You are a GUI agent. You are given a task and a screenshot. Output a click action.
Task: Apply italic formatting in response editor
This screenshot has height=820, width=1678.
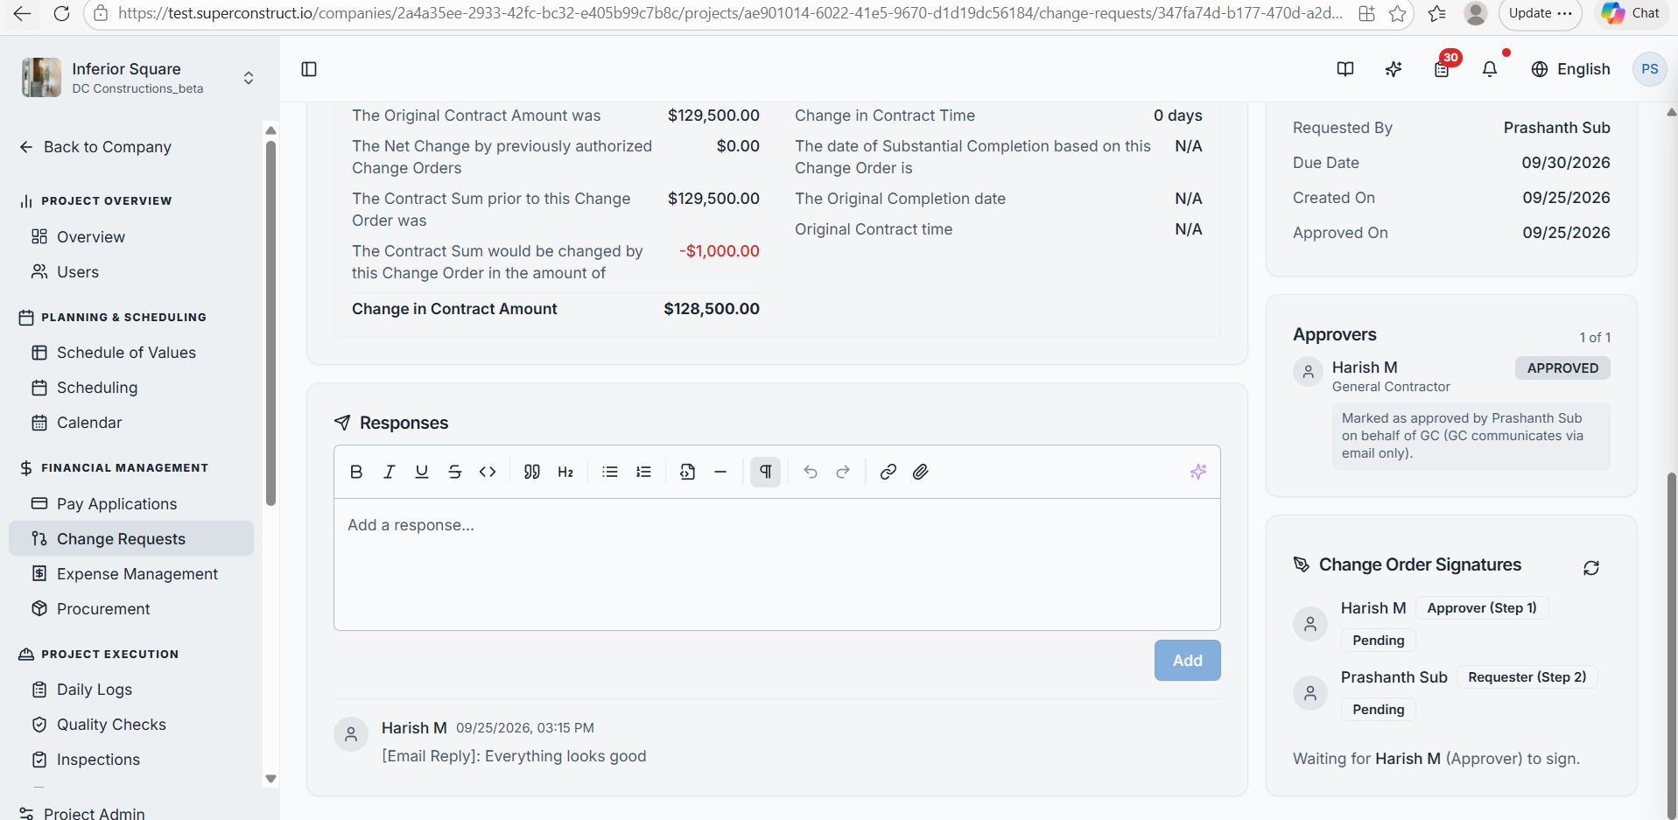[389, 472]
